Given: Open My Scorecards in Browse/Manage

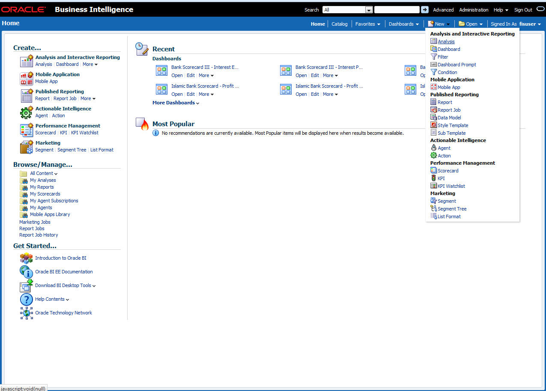Looking at the screenshot, I should pyautogui.click(x=45, y=194).
